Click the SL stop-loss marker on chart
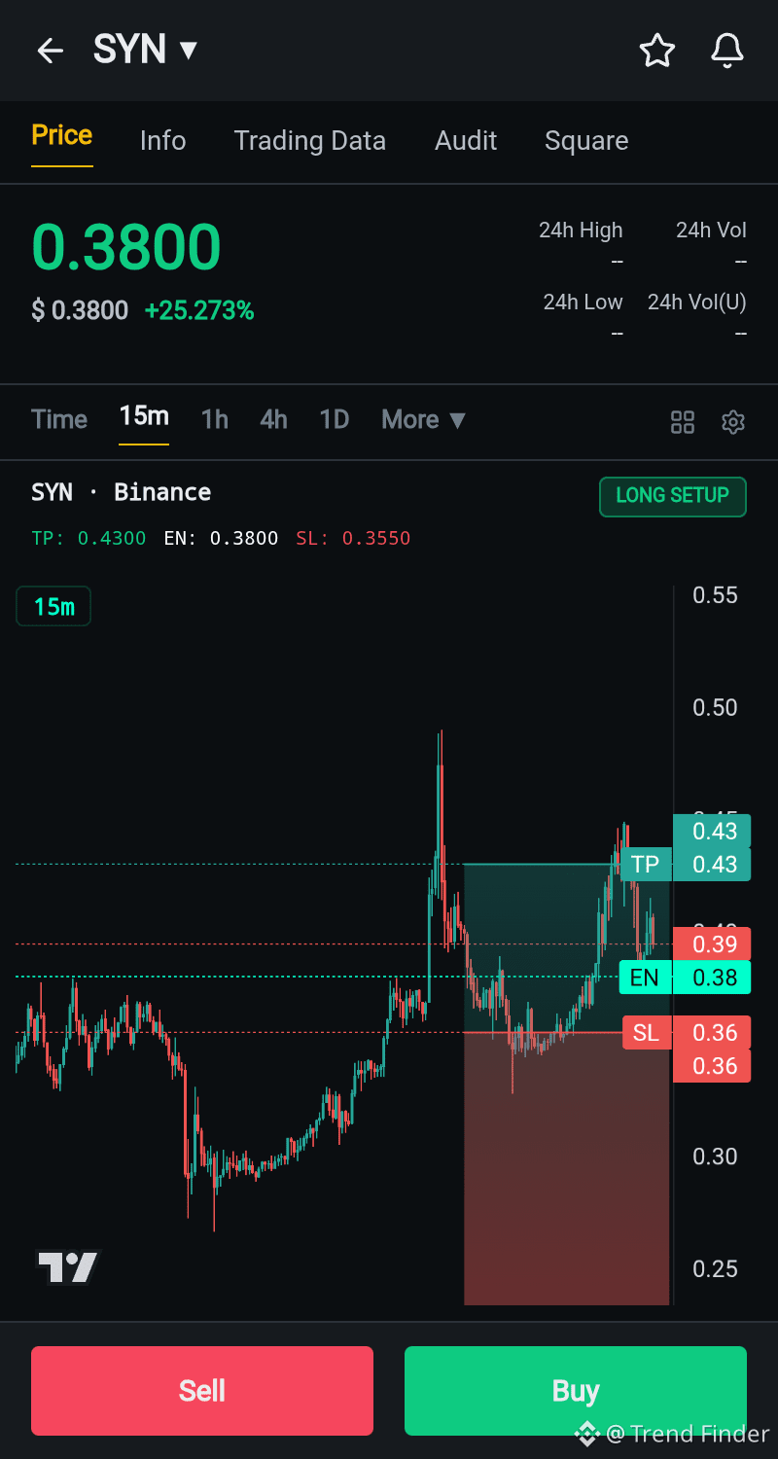Screen dimensions: 778x1459 (x=646, y=1033)
